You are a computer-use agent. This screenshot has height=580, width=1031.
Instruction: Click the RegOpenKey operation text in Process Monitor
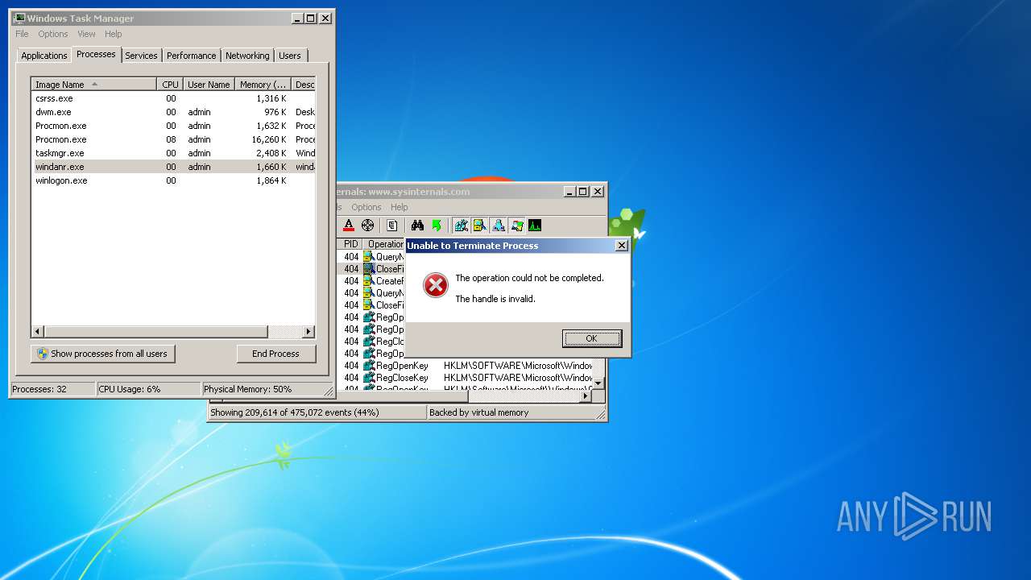(x=402, y=366)
